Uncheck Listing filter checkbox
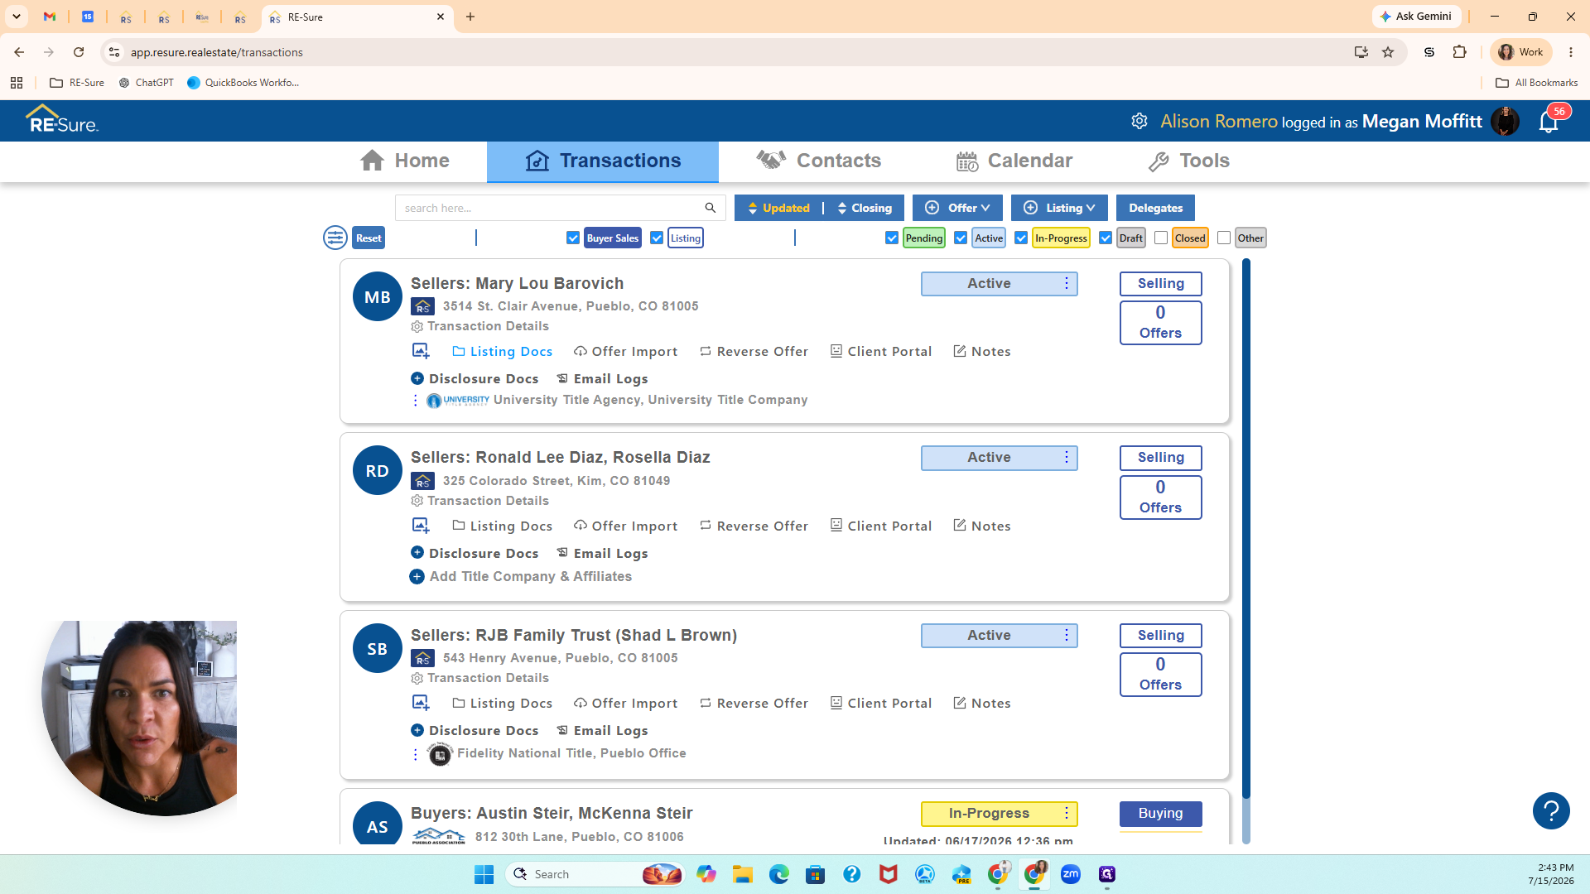The height and width of the screenshot is (894, 1590). click(x=657, y=238)
